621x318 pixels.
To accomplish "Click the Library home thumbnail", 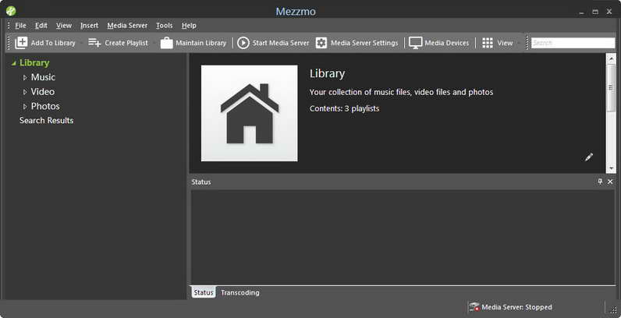I will (249, 113).
